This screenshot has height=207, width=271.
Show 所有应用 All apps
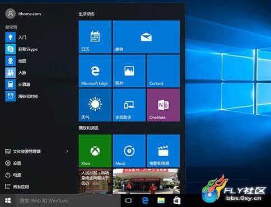tap(17, 187)
